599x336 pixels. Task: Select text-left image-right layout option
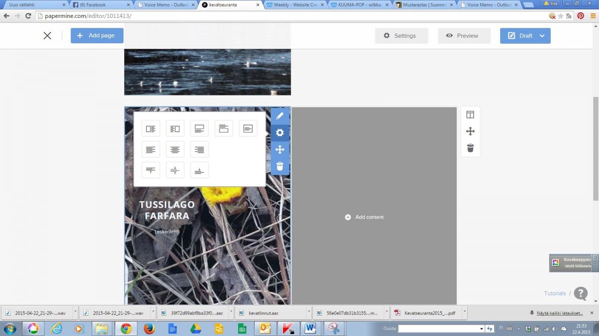(x=175, y=128)
